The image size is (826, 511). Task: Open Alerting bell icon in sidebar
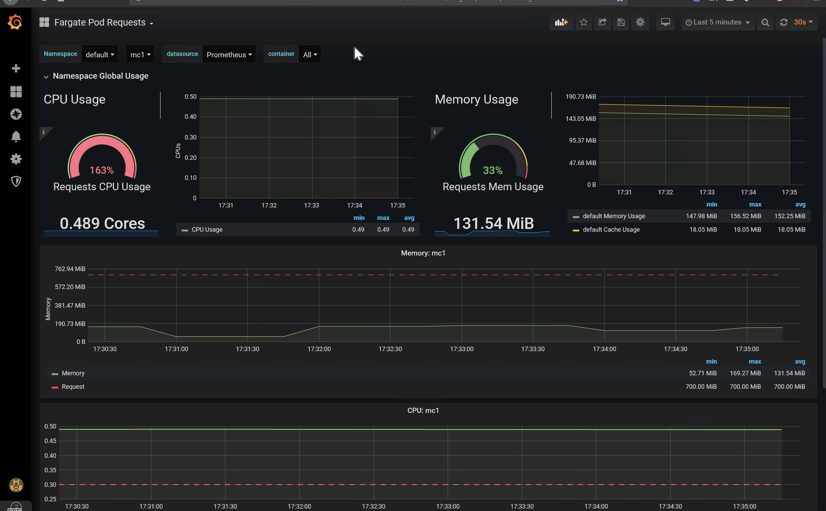pos(16,137)
